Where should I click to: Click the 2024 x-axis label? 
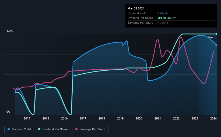tap(213, 118)
